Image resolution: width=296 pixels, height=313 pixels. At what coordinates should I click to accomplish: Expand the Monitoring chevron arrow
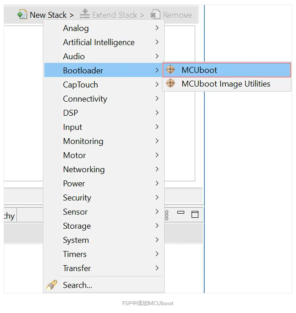click(x=157, y=141)
